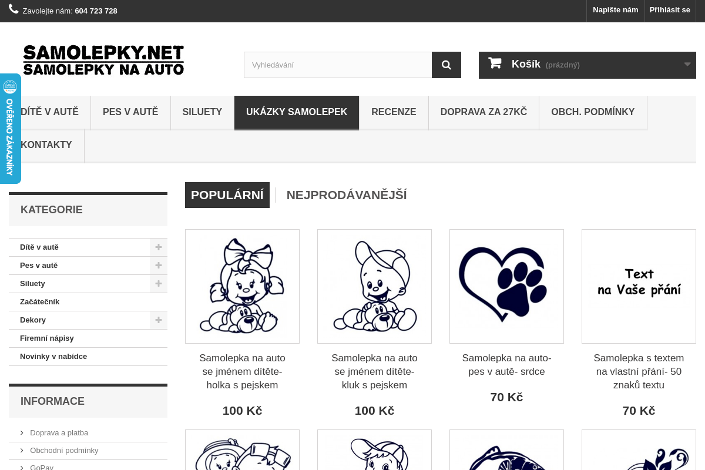Click the phone icon in top bar
705x470 pixels.
pyautogui.click(x=14, y=9)
